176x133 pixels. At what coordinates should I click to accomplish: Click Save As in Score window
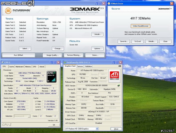tap(124, 41)
